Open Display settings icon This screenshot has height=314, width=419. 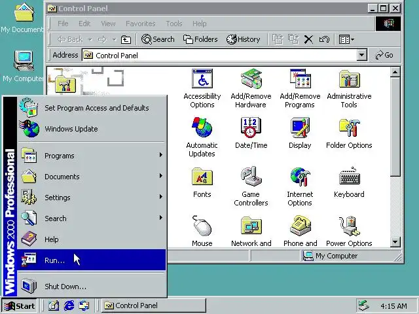300,133
